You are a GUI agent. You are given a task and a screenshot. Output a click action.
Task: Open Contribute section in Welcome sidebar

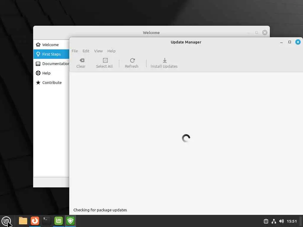[x=51, y=82]
